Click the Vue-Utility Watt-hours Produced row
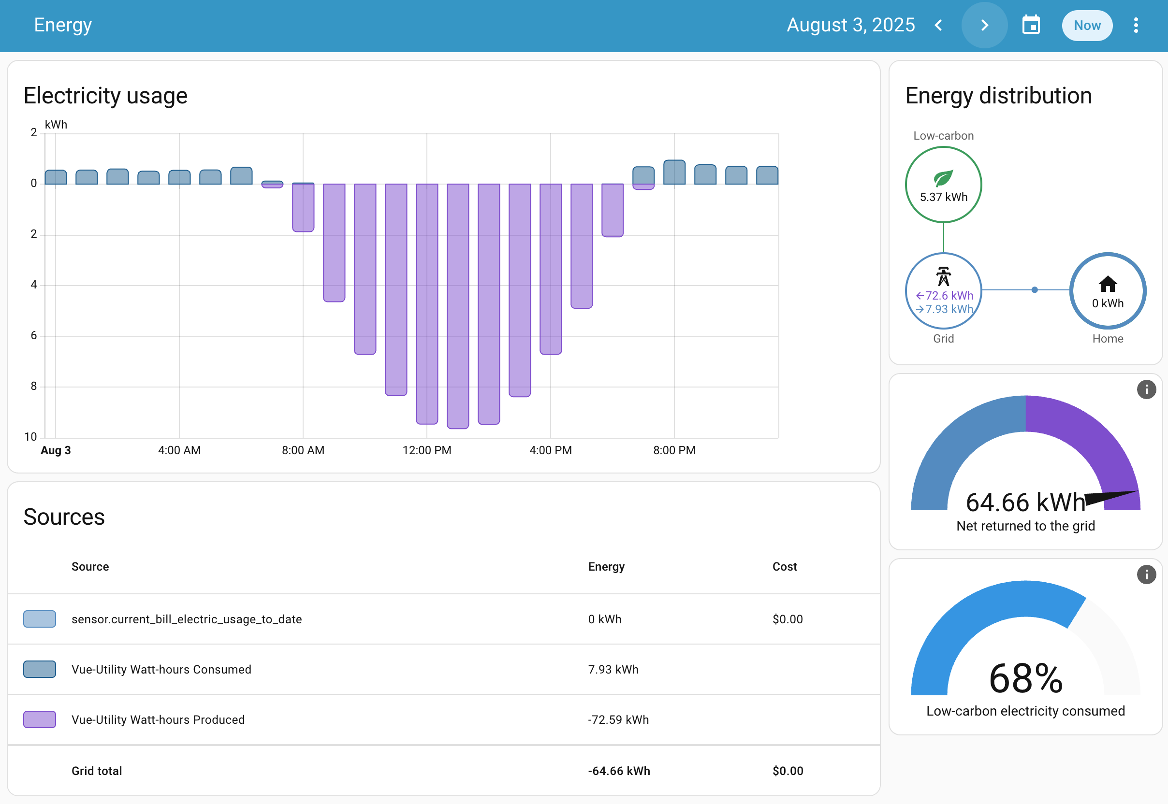This screenshot has width=1168, height=804. coord(157,719)
